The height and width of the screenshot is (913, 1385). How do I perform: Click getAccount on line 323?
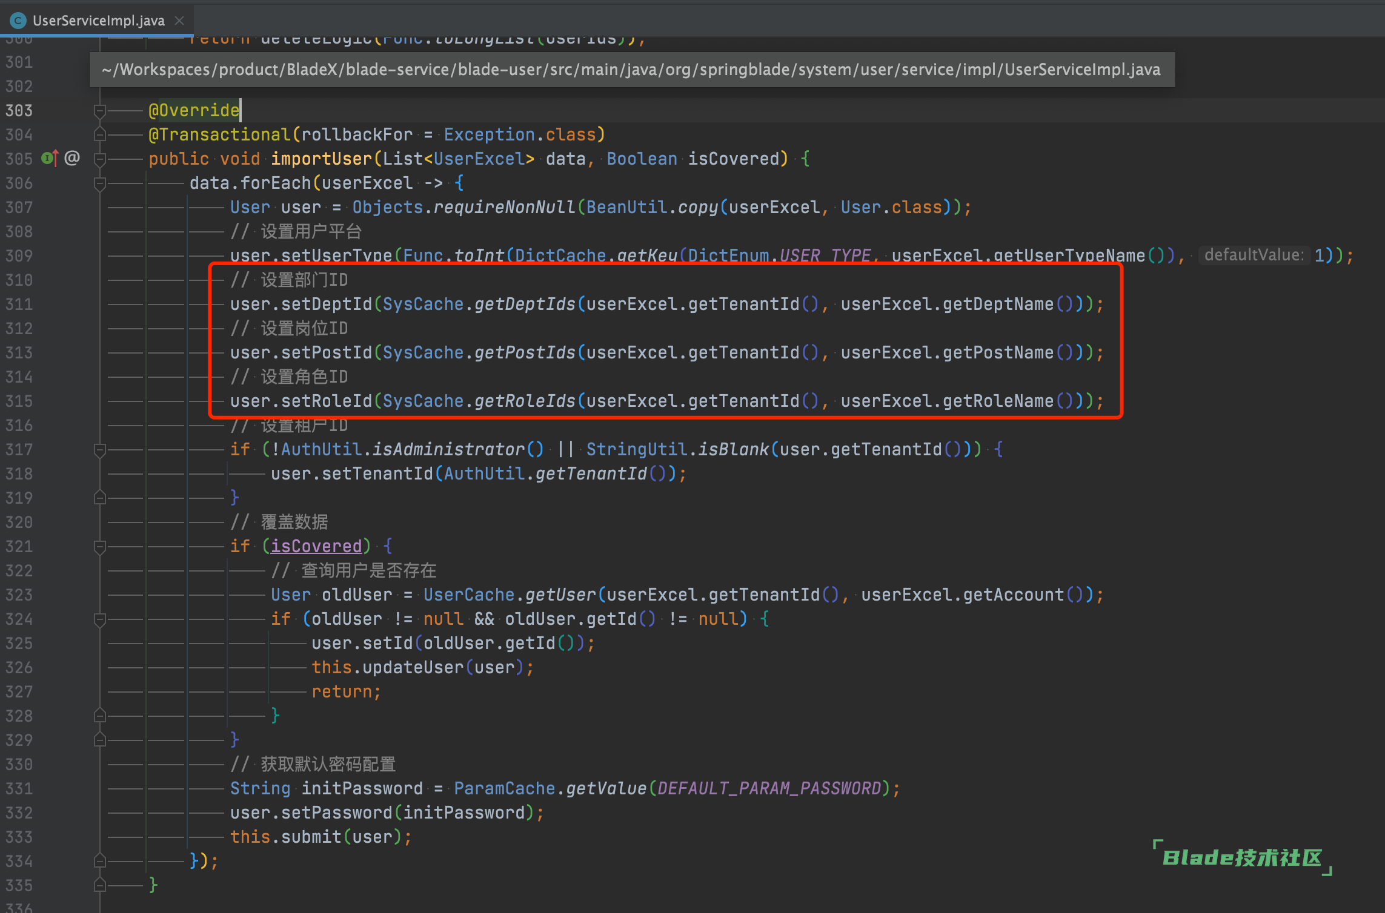pos(1014,595)
